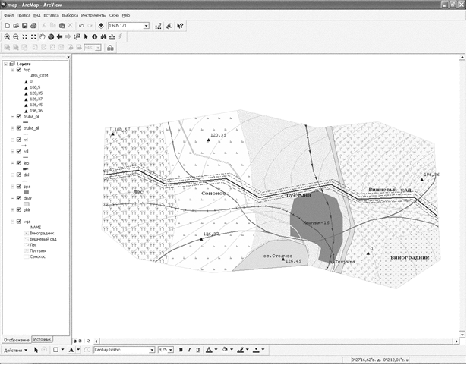Image resolution: width=467 pixels, height=365 pixels.
Task: Open the Century Gothic font dropdown
Action: (151, 350)
